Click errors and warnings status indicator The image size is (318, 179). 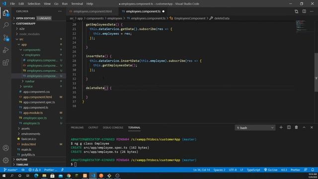pos(34,170)
